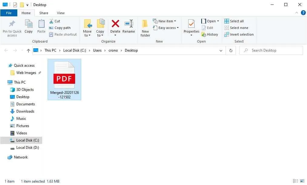307x185 pixels.
Task: Click crono in the address path
Action: [x=113, y=50]
